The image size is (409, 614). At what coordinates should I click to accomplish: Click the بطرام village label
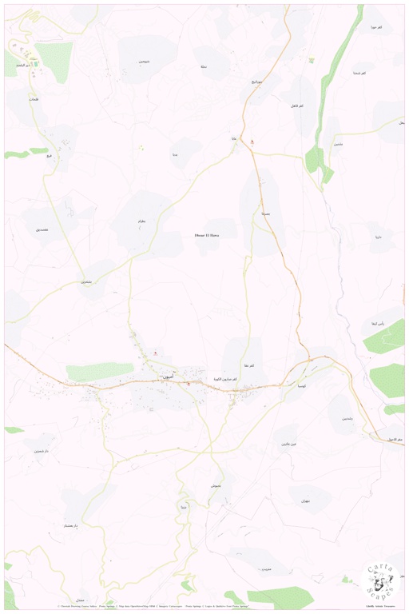141,221
